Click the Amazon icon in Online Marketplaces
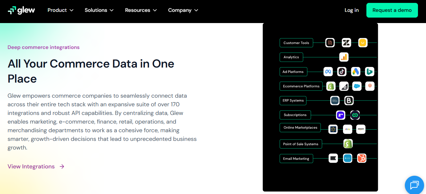The image size is (426, 194). (361, 129)
